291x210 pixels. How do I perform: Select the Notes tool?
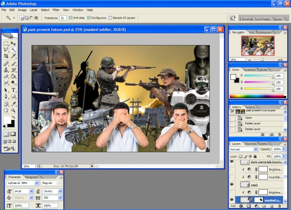[x=6, y=104]
